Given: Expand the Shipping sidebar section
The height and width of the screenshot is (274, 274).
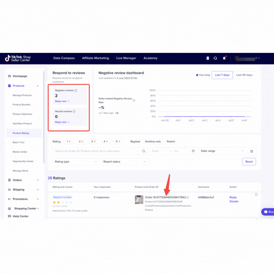Looking at the screenshot, I should 38,190.
